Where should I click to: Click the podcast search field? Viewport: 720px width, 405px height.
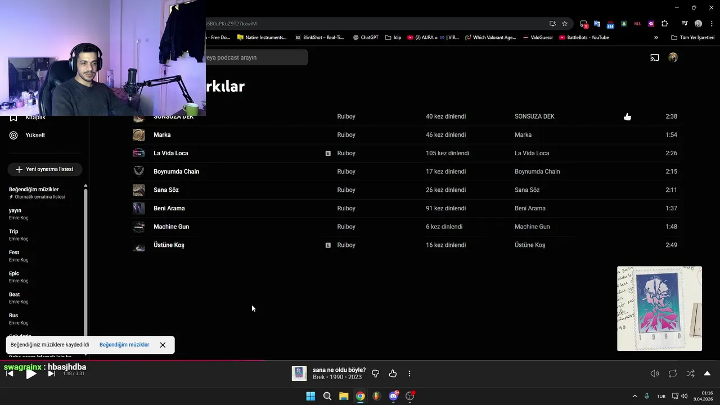coord(256,57)
